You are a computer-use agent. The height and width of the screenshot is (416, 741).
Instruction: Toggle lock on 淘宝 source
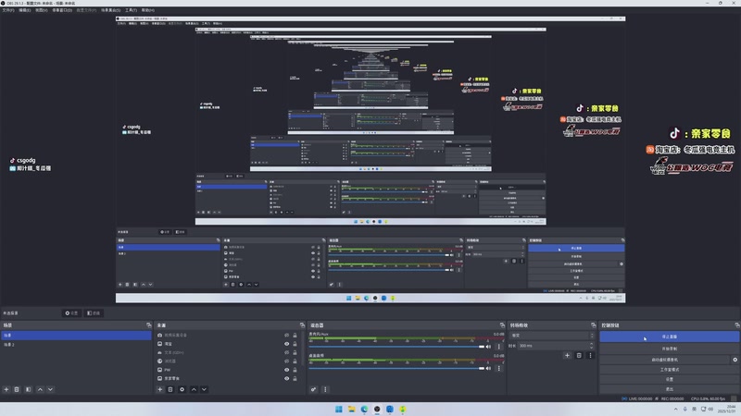[x=295, y=344]
